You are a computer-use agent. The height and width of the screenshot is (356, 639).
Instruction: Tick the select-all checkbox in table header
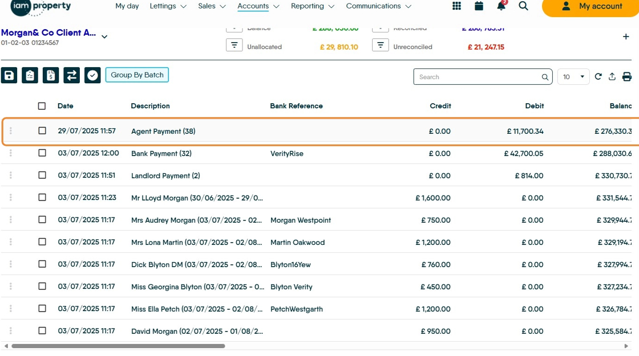click(42, 106)
